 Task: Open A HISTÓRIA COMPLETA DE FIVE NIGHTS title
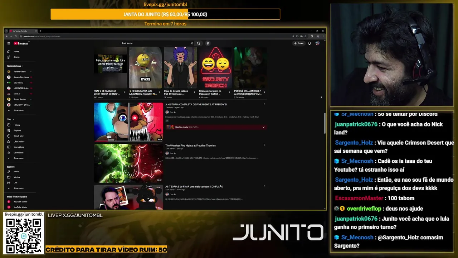point(196,105)
